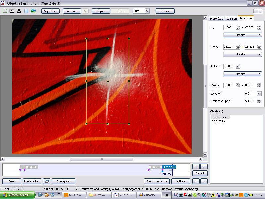The image size is (265, 199).
Task: Open the Auto zoom dropdown
Action: pos(147,11)
